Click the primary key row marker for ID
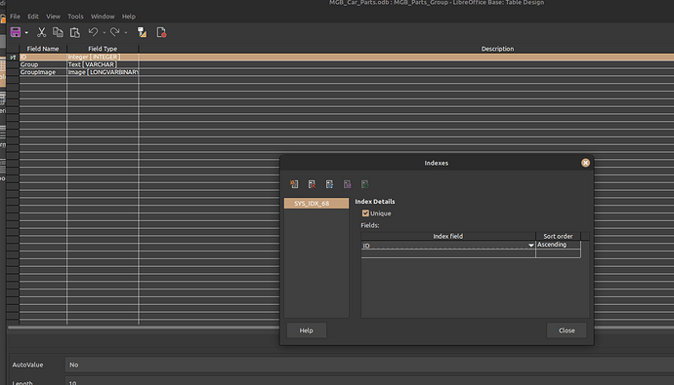674x385 pixels. pos(13,58)
